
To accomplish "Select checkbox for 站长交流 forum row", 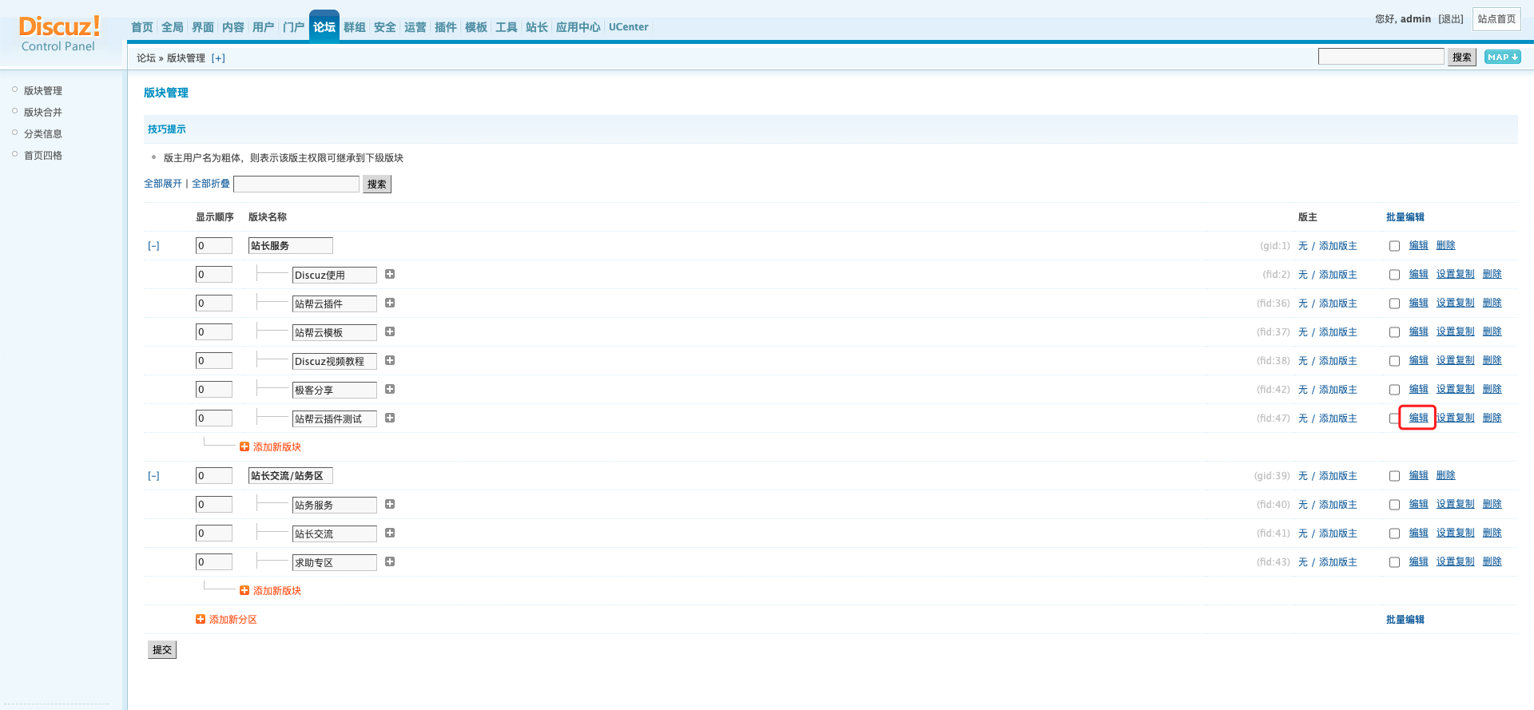I will (1394, 533).
